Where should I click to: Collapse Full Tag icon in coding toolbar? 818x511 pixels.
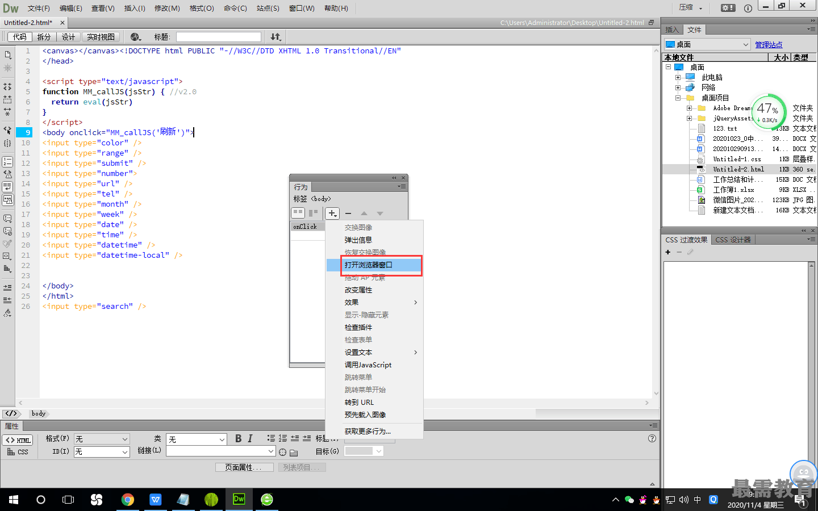click(7, 87)
